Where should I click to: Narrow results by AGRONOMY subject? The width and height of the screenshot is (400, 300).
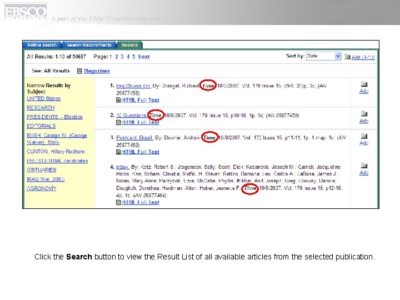tap(42, 188)
